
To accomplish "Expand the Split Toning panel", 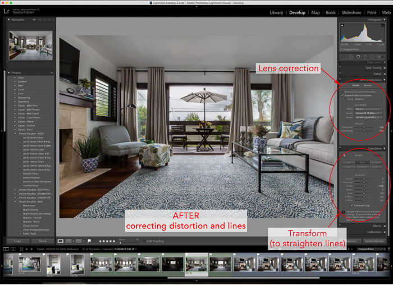I will click(x=373, y=68).
